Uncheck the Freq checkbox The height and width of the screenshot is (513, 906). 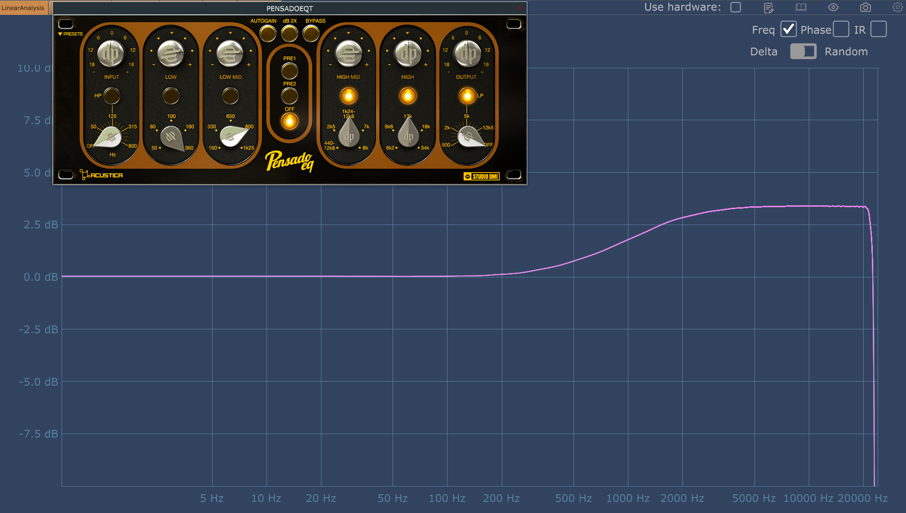788,29
